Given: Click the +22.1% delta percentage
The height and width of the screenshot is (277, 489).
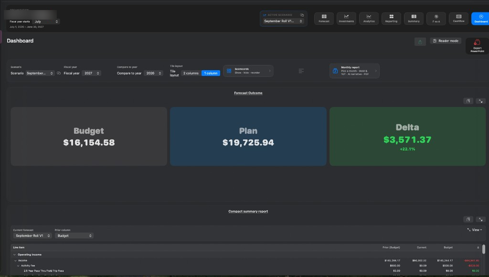Looking at the screenshot, I should [407, 149].
